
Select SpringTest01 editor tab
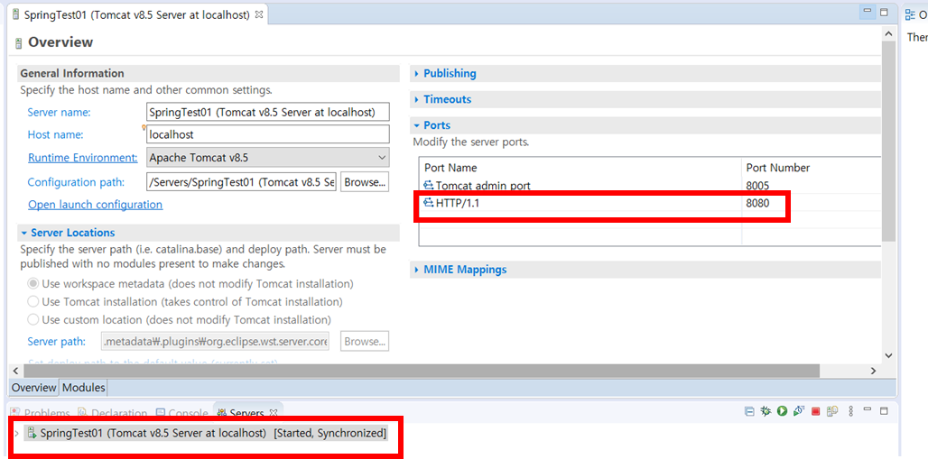pyautogui.click(x=136, y=14)
